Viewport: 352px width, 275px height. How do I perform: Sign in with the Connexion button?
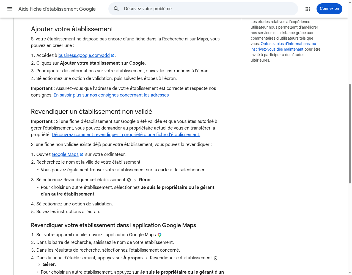click(329, 9)
